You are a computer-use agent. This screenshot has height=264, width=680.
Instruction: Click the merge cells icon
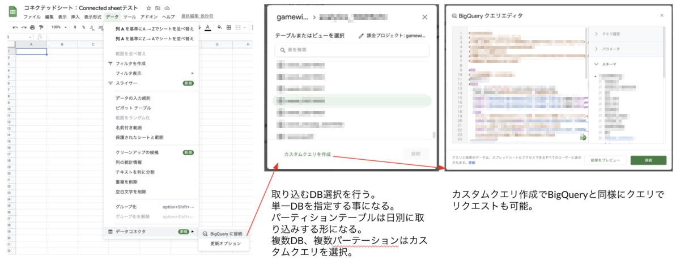239,27
